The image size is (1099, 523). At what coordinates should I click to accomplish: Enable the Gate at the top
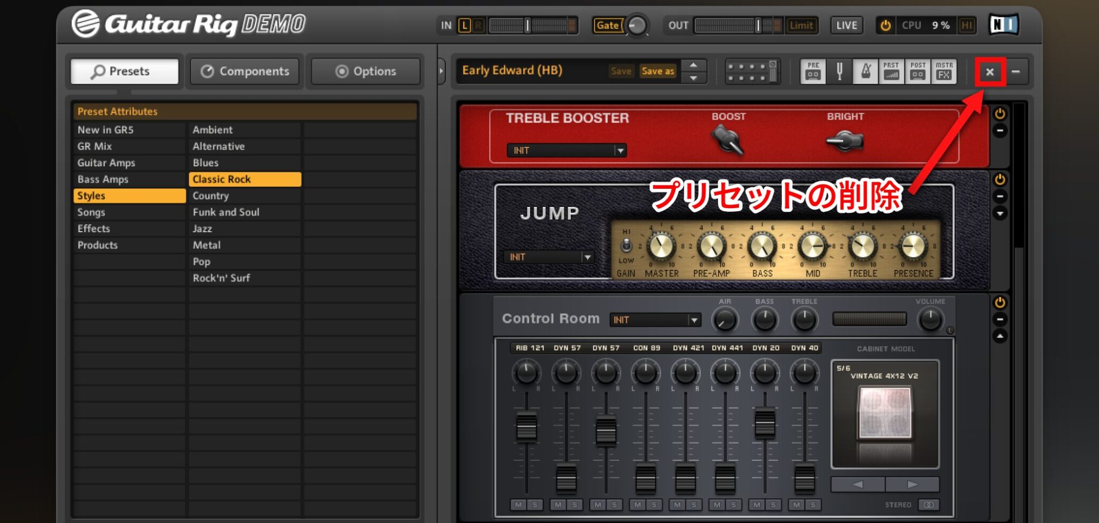[x=608, y=25]
